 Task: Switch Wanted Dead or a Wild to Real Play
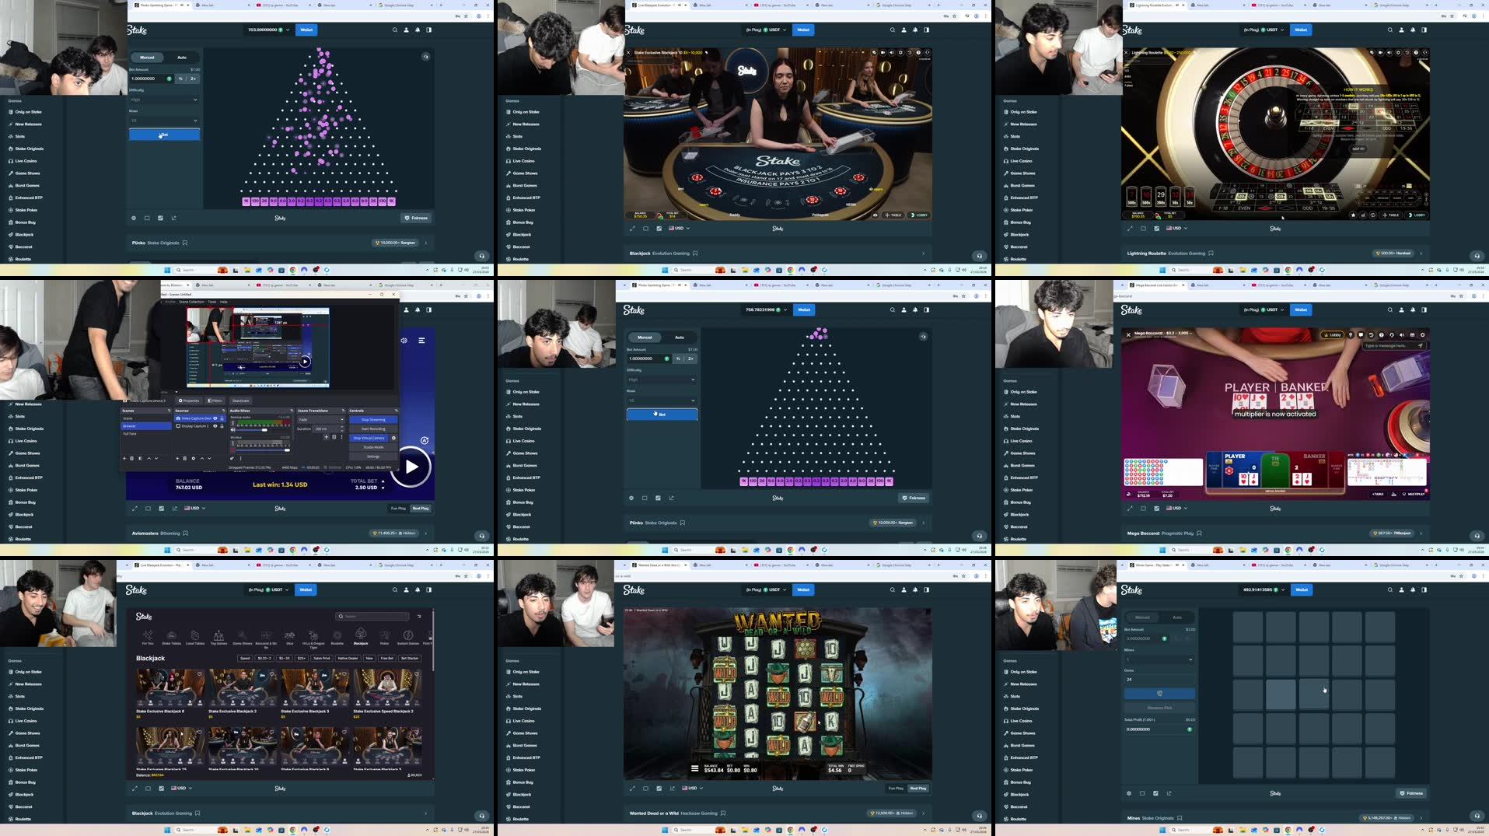[x=918, y=788]
